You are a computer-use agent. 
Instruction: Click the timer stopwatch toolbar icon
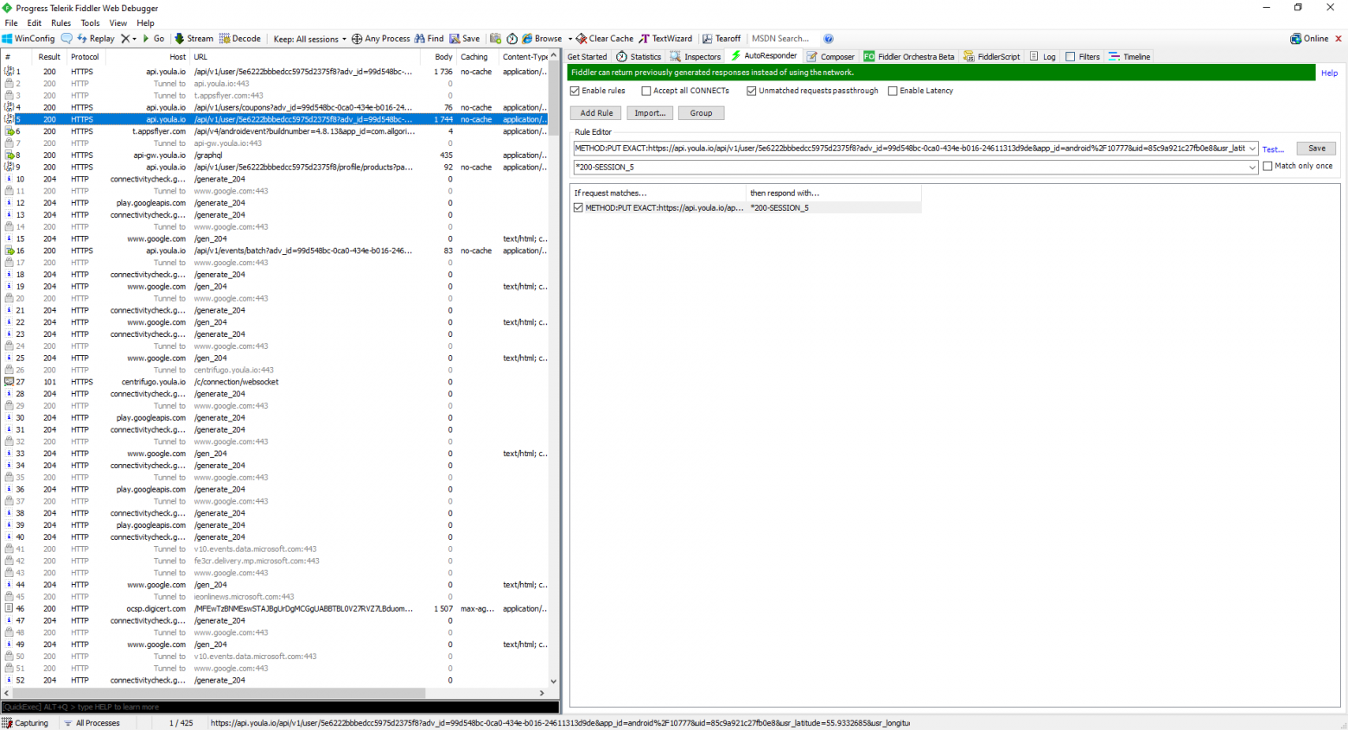pos(512,39)
